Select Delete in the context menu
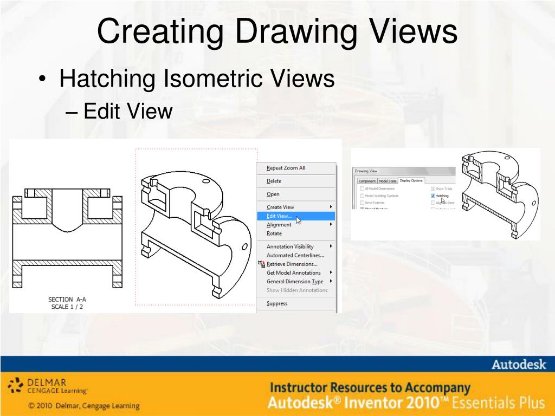This screenshot has width=555, height=416. point(296,181)
